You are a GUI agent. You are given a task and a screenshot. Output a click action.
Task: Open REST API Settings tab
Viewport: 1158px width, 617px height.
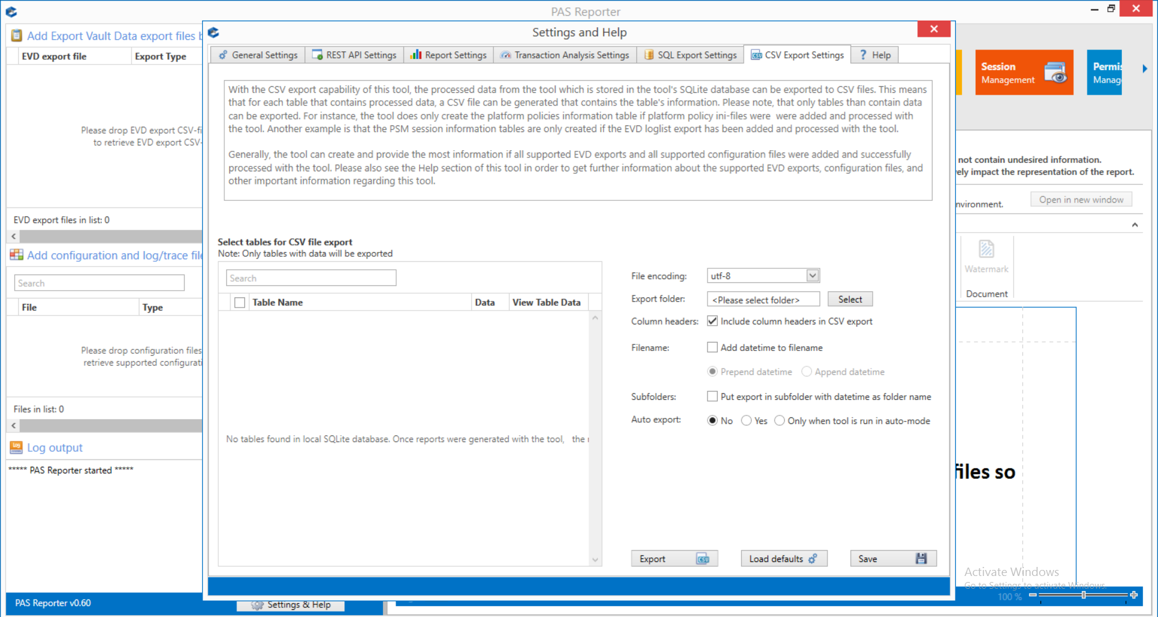tap(354, 55)
